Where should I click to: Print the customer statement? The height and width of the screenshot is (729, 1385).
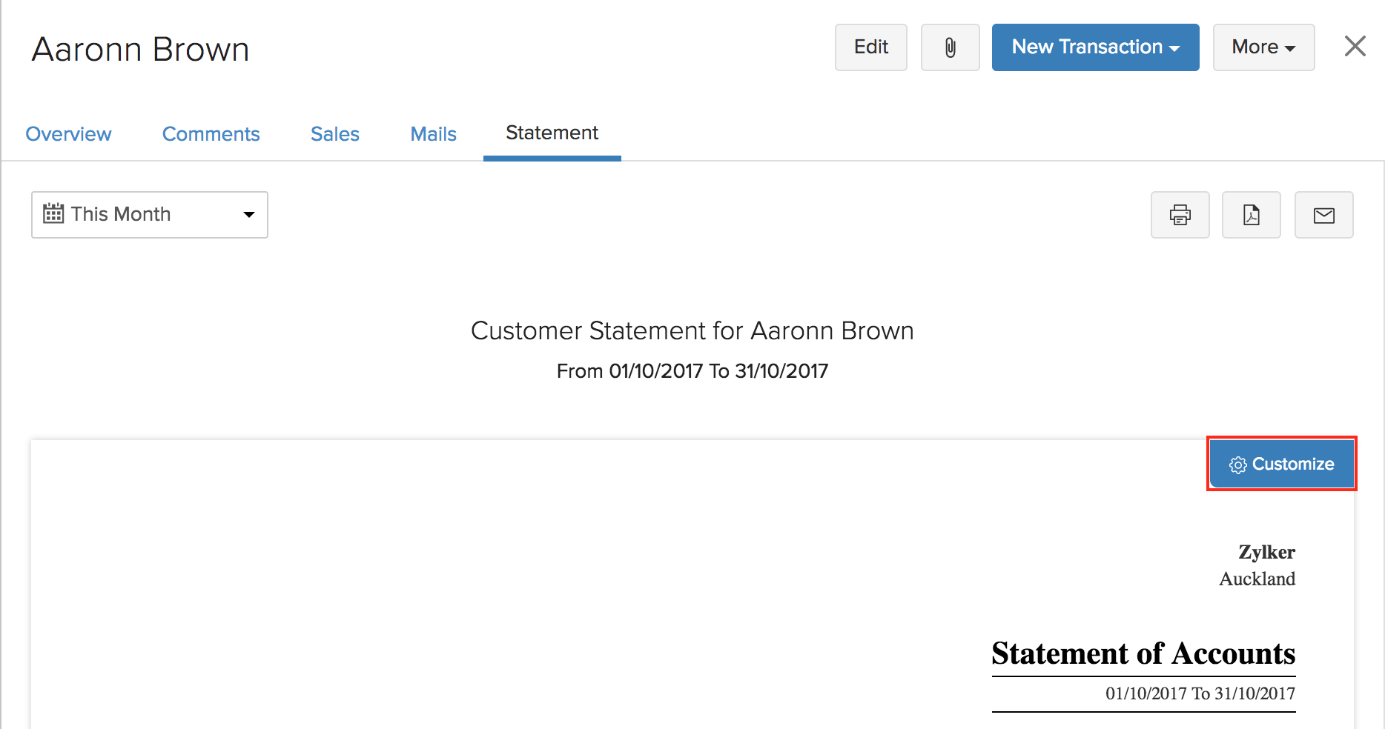tap(1180, 215)
